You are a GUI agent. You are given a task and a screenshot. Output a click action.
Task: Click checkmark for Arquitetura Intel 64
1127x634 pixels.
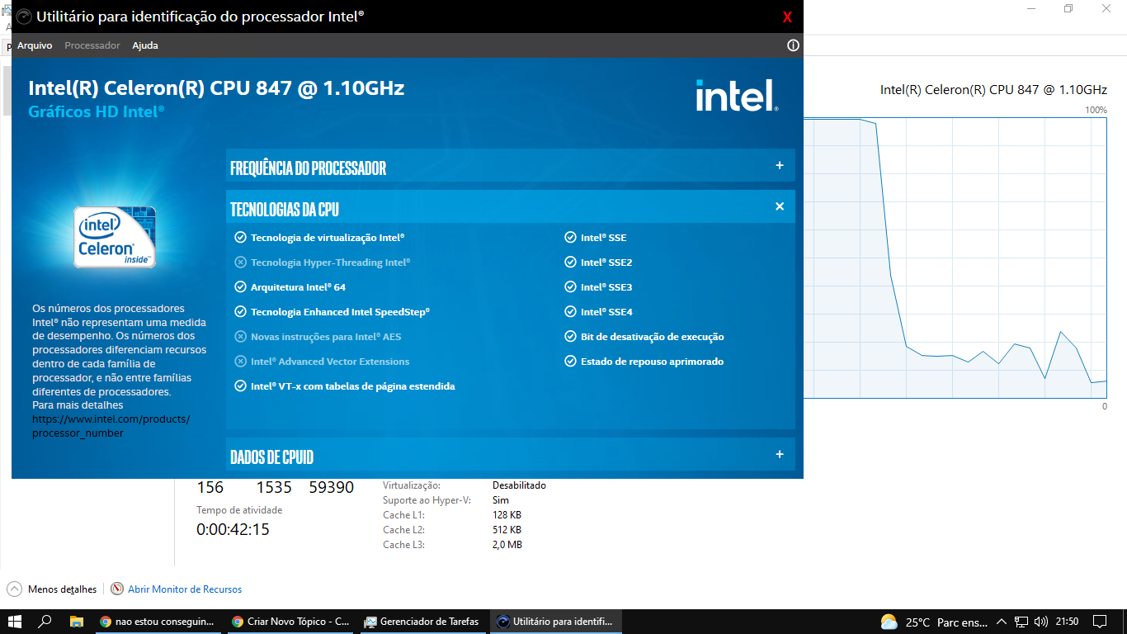(x=240, y=287)
